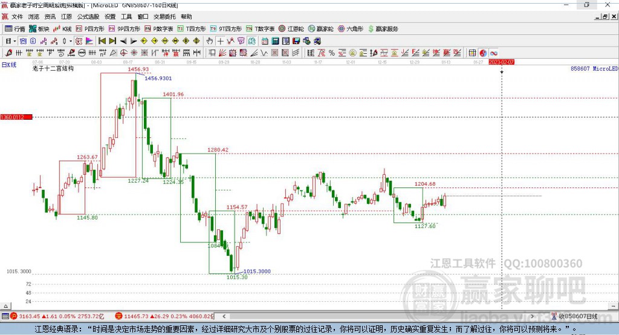Open the 9P四方形 tool
Image resolution: width=619 pixels, height=335 pixels.
point(125,29)
